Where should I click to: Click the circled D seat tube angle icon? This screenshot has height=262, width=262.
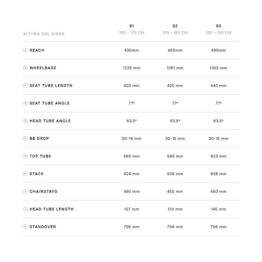25,103
